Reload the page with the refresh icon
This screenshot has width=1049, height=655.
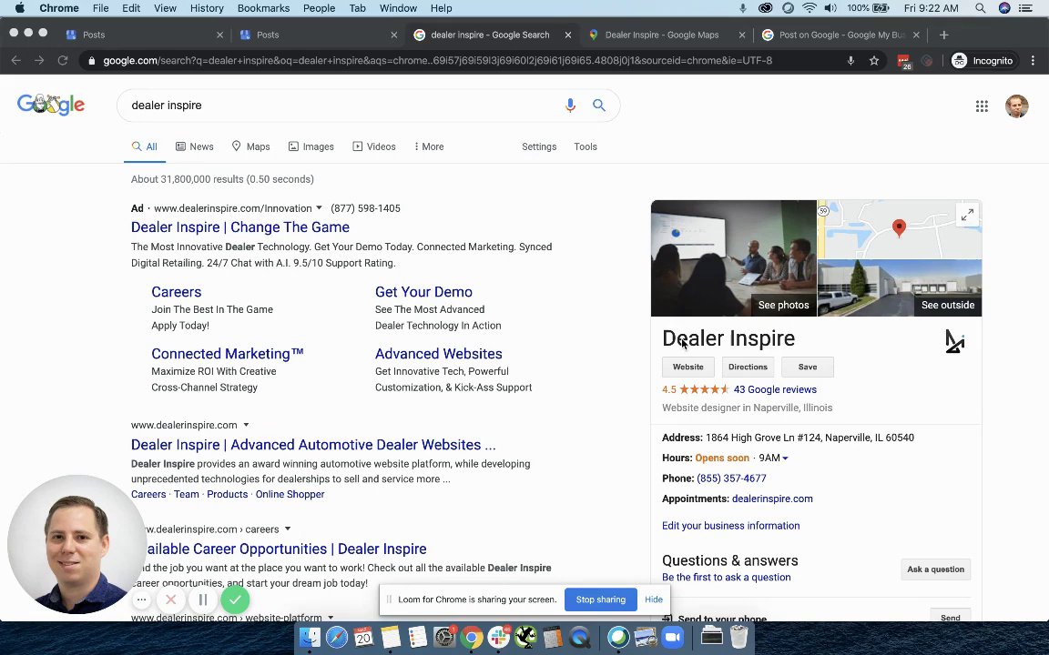[x=62, y=61]
